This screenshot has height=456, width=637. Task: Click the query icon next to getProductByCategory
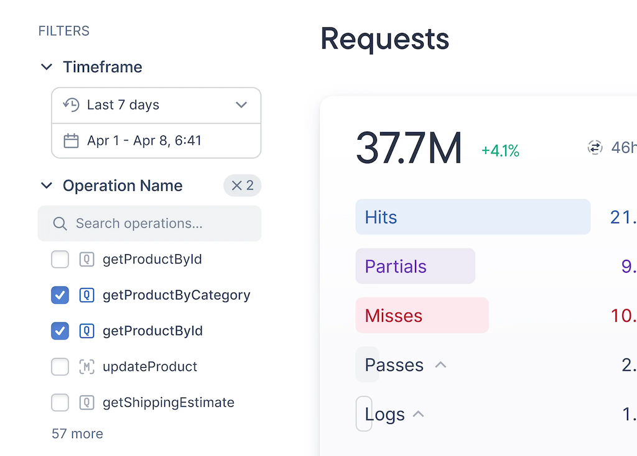click(86, 295)
